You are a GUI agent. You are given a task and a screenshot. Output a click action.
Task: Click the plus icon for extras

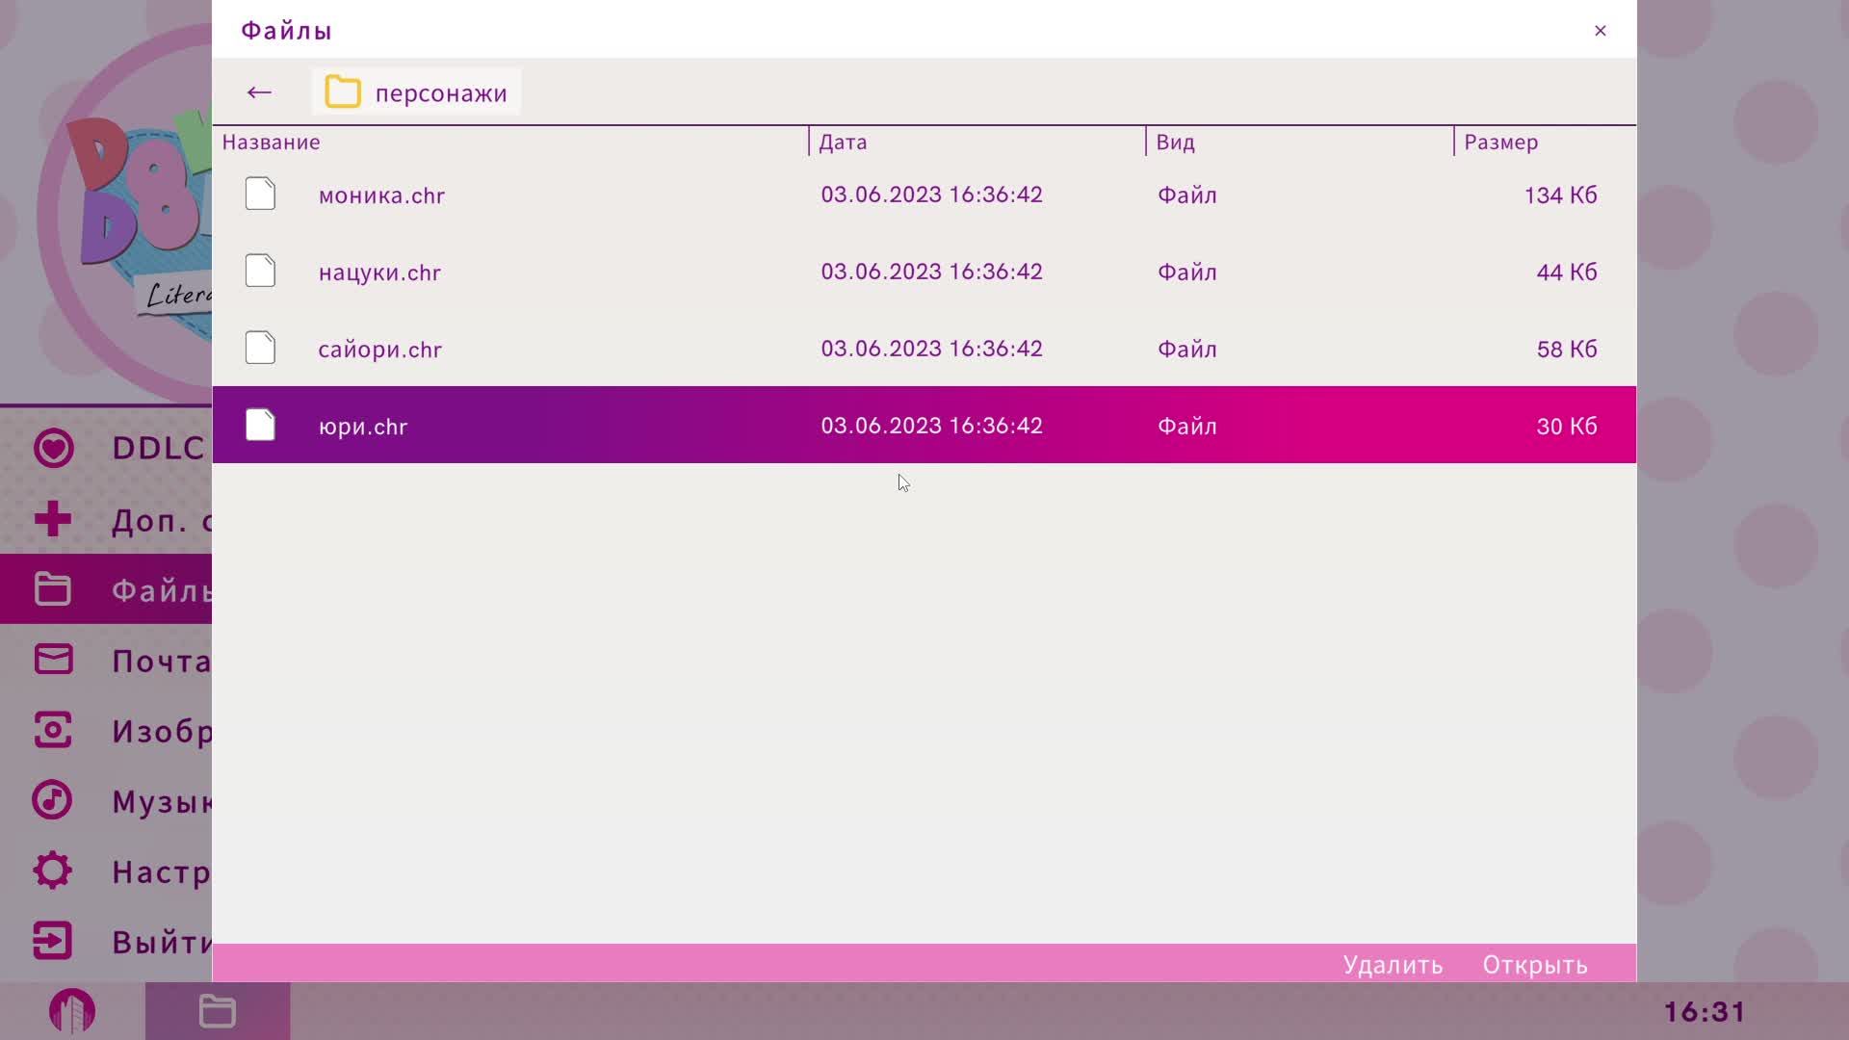click(53, 519)
